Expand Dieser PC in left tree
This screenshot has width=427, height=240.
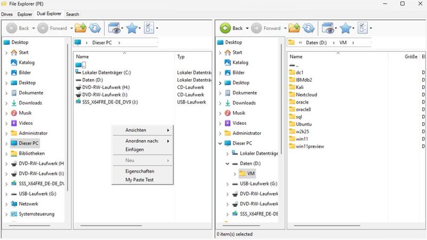[x=6, y=143]
